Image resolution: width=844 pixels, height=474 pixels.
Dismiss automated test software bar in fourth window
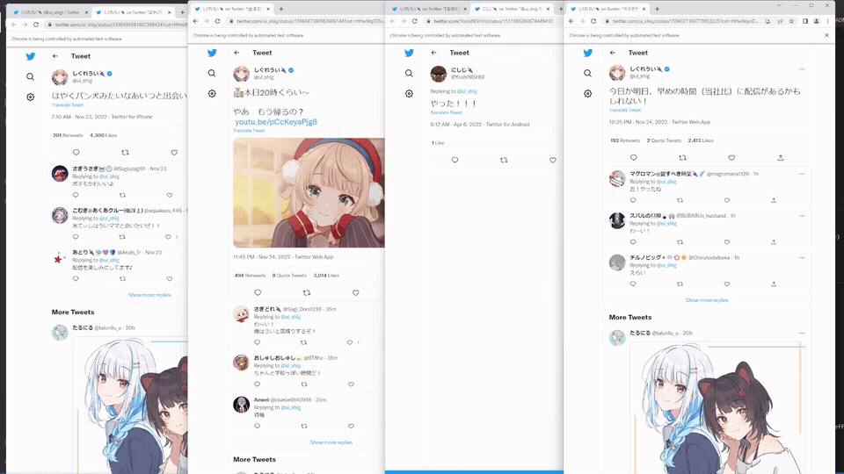tap(827, 35)
